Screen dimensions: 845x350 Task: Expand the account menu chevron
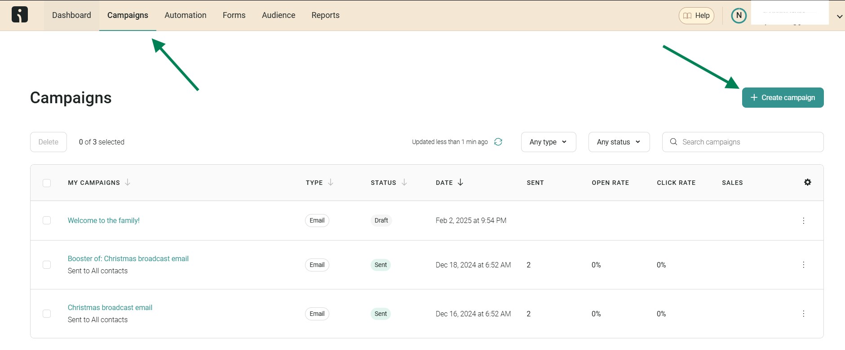click(x=839, y=17)
